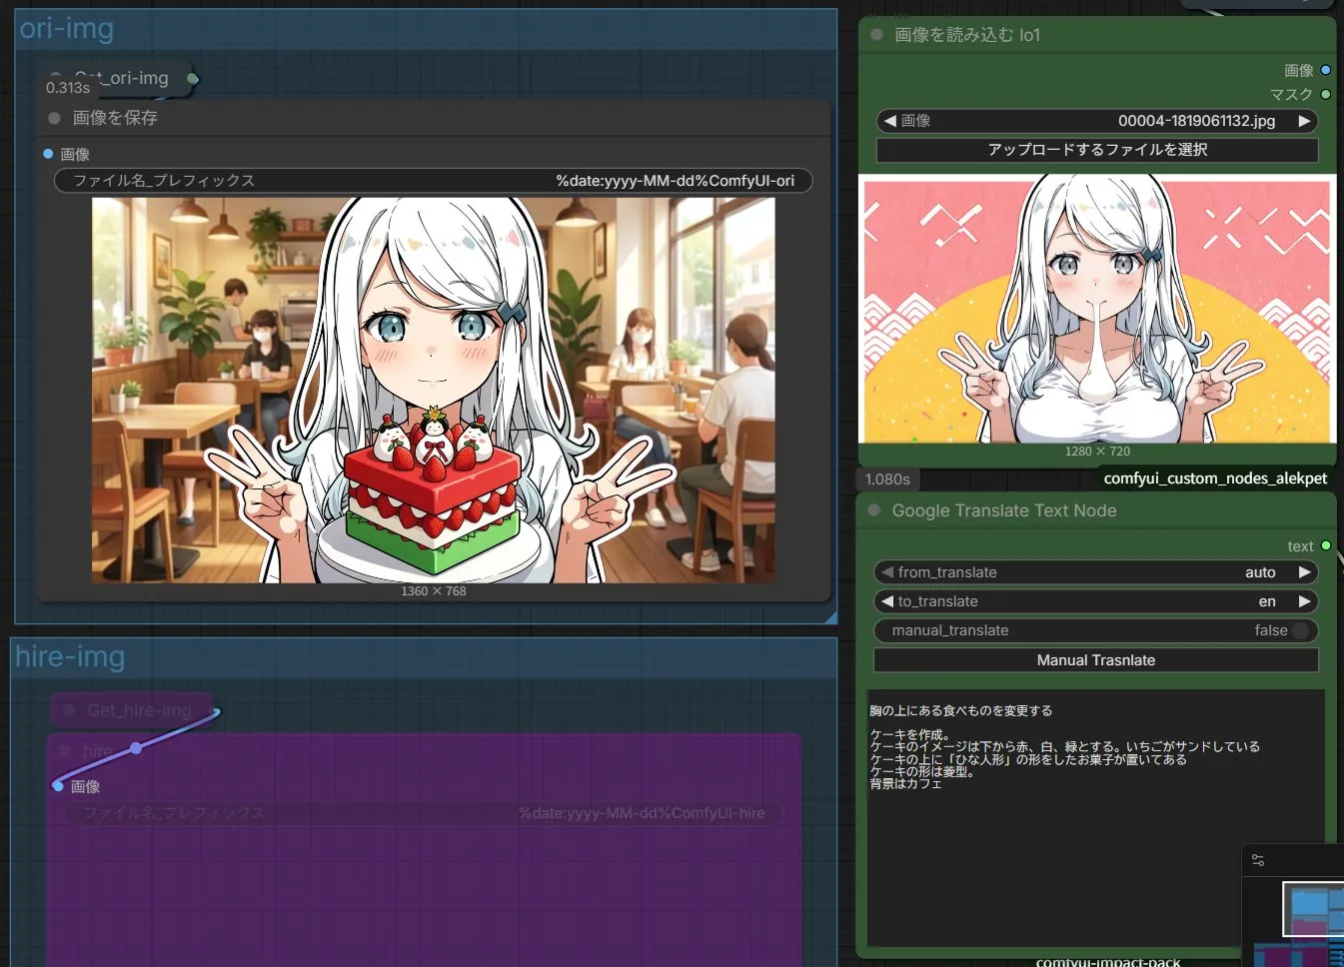The width and height of the screenshot is (1344, 967).
Task: Collapse the 画像を保存 node using its dot
Action: coord(54,118)
